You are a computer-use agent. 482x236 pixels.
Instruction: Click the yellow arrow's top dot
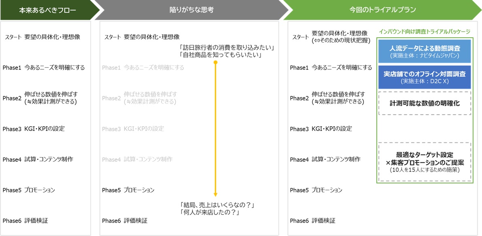pyautogui.click(x=215, y=62)
